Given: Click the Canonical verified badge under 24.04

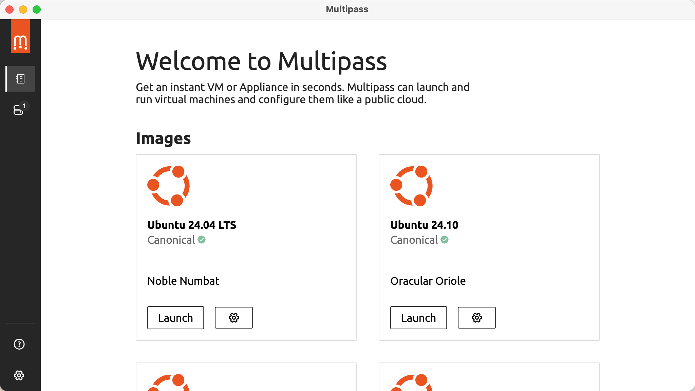Looking at the screenshot, I should pyautogui.click(x=202, y=240).
